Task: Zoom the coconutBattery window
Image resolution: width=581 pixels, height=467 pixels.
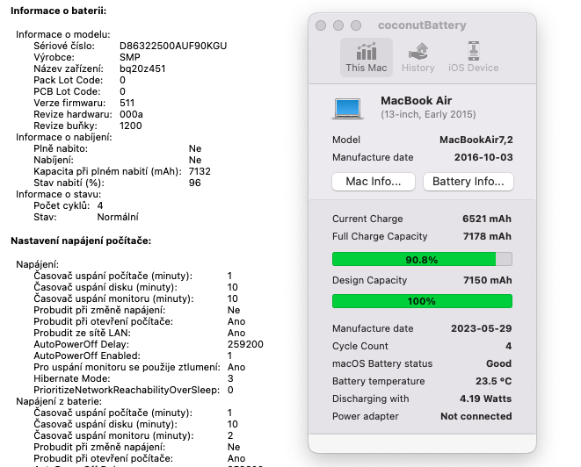Action: [356, 25]
